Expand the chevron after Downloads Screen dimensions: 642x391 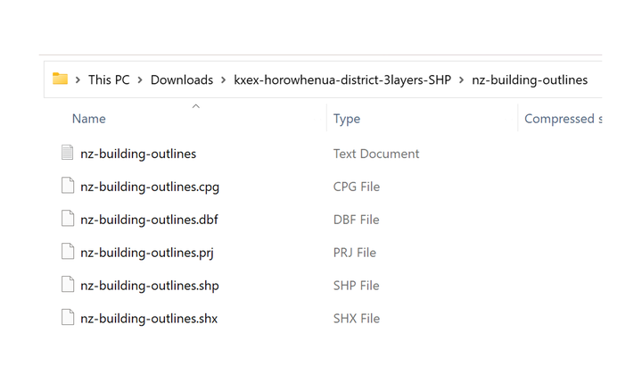(224, 79)
